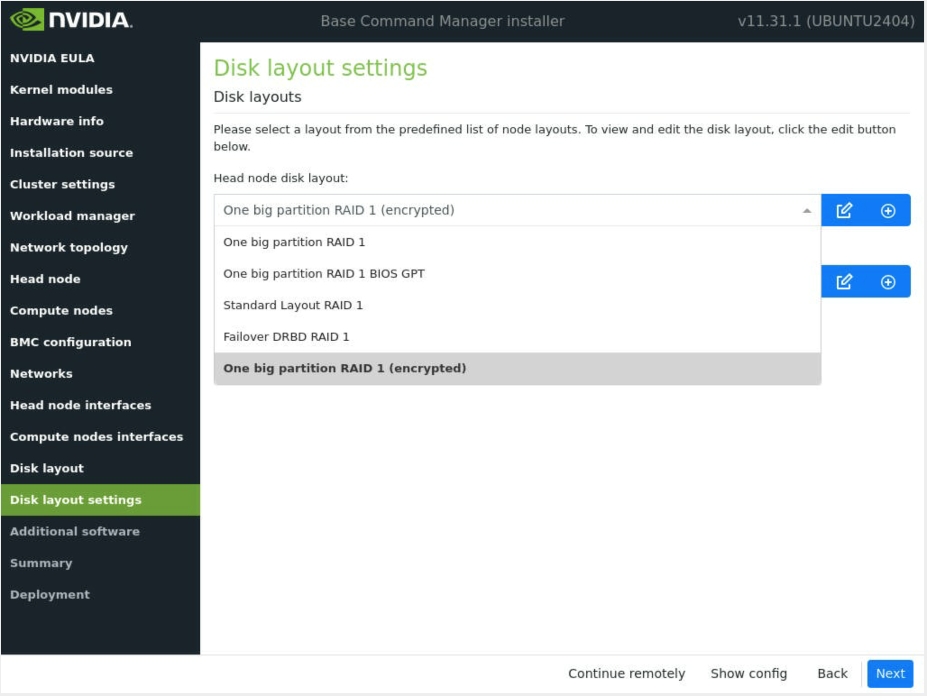The width and height of the screenshot is (927, 696).
Task: Jump to Head node interfaces step
Action: [x=80, y=405]
